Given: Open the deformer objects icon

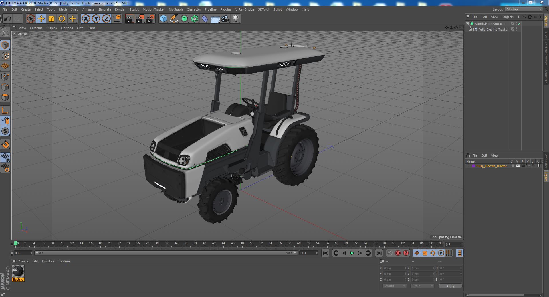Looking at the screenshot, I should tap(205, 19).
